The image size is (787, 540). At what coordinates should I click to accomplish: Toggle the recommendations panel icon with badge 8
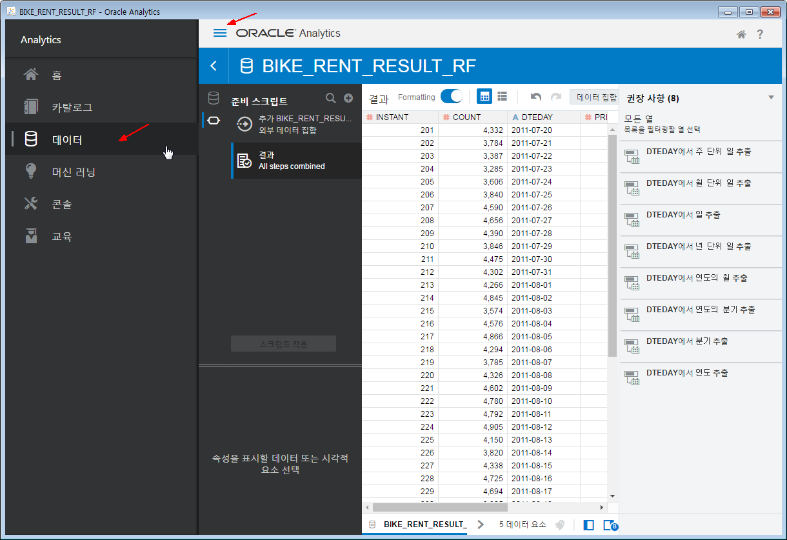pos(610,525)
